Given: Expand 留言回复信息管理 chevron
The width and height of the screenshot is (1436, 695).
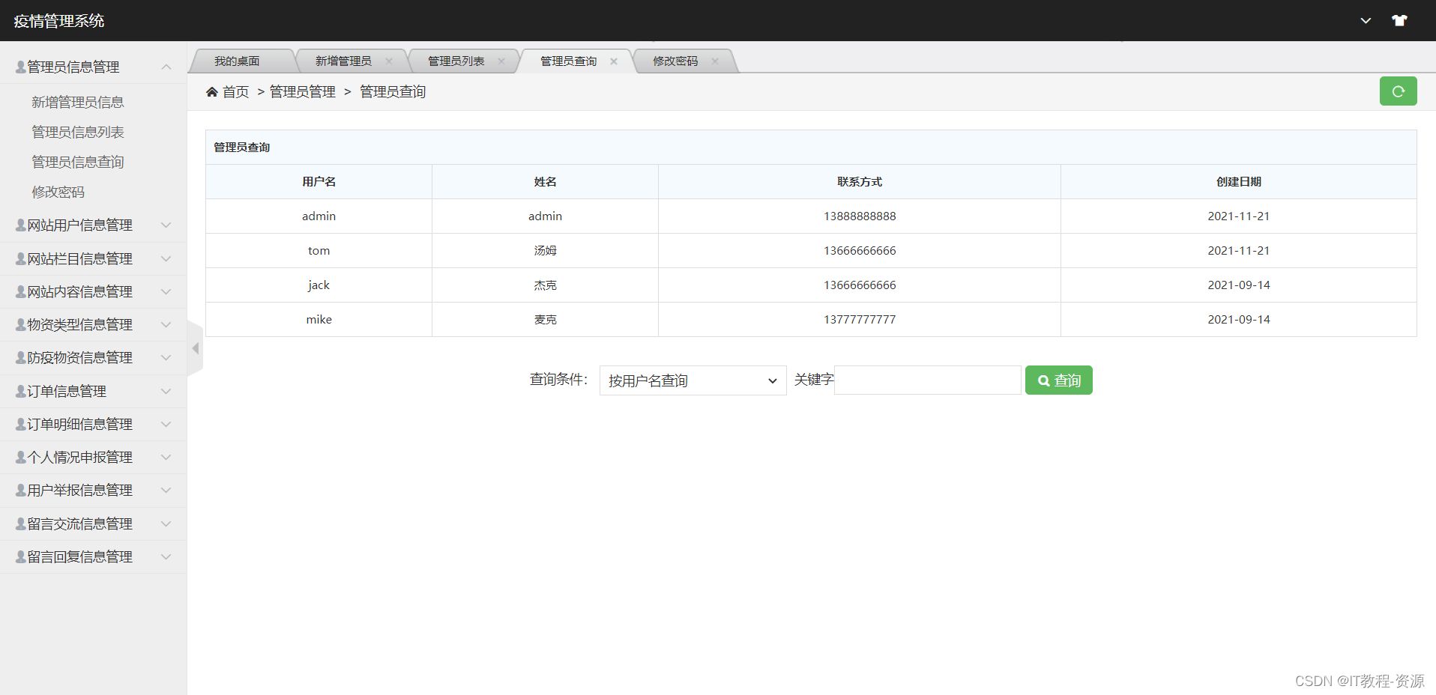Looking at the screenshot, I should 166,556.
